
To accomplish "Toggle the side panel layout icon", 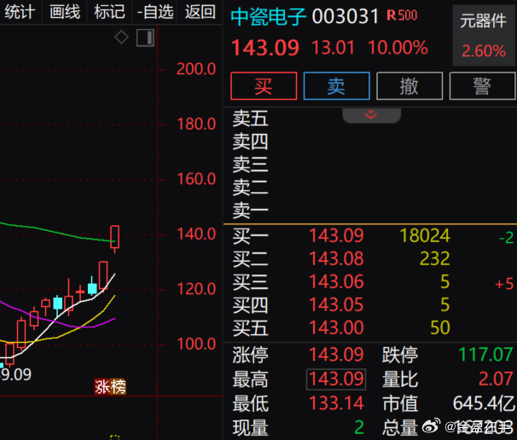I will pyautogui.click(x=145, y=38).
